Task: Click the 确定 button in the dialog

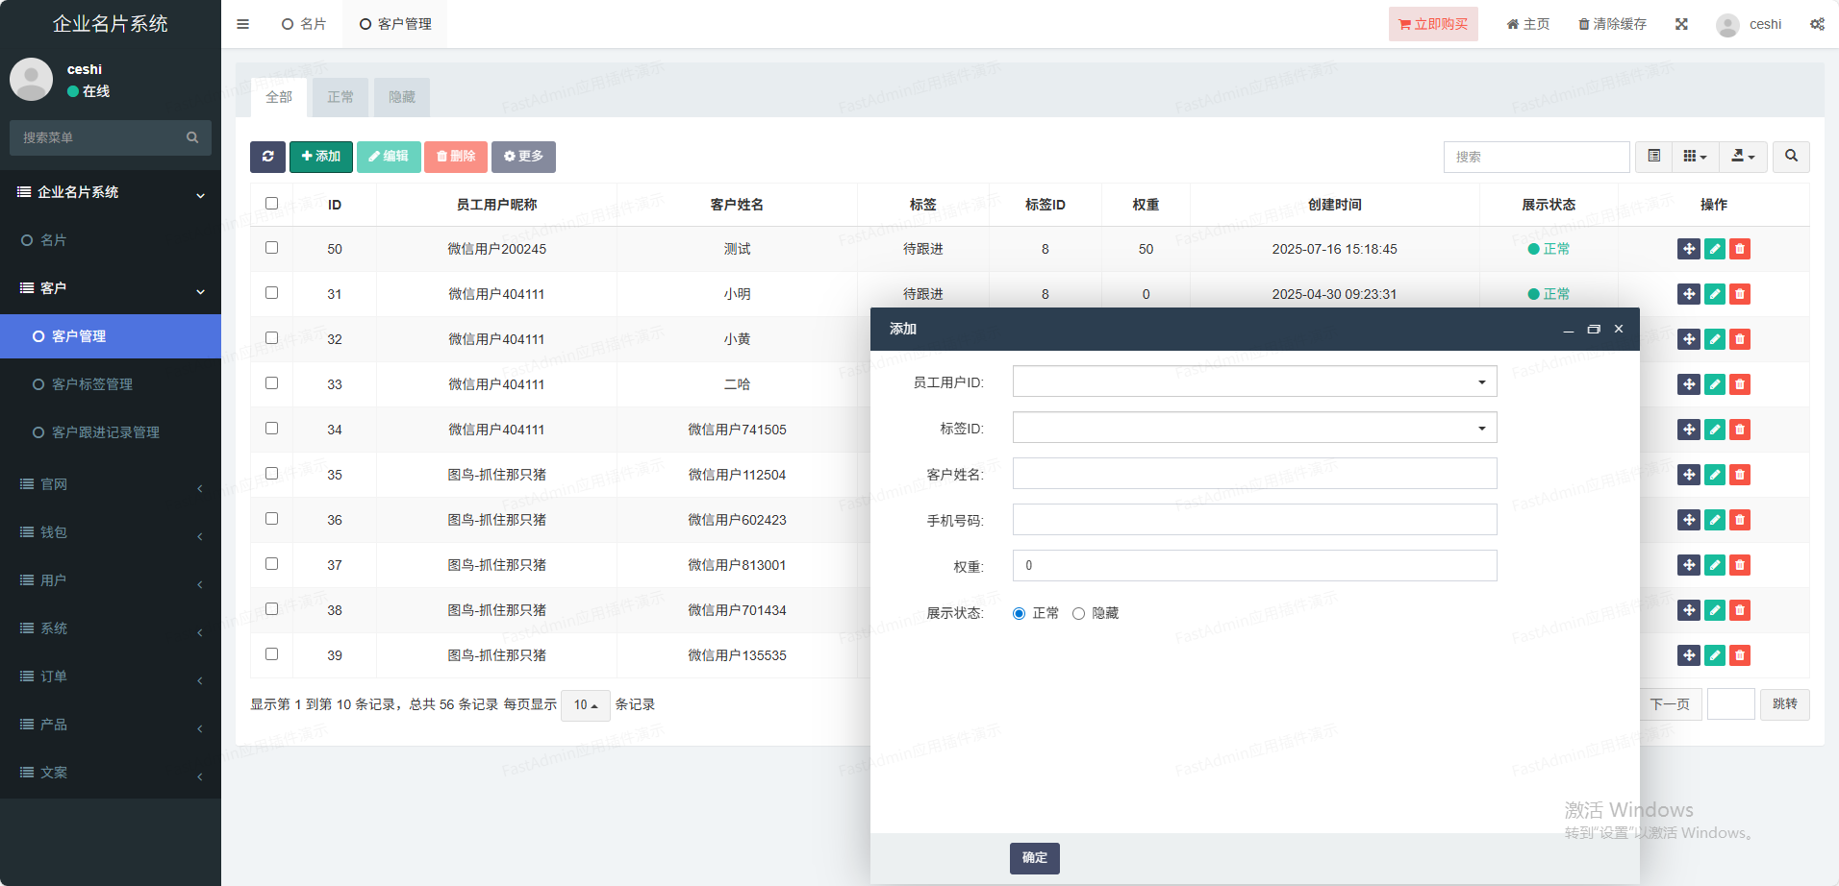Action: (x=1034, y=858)
